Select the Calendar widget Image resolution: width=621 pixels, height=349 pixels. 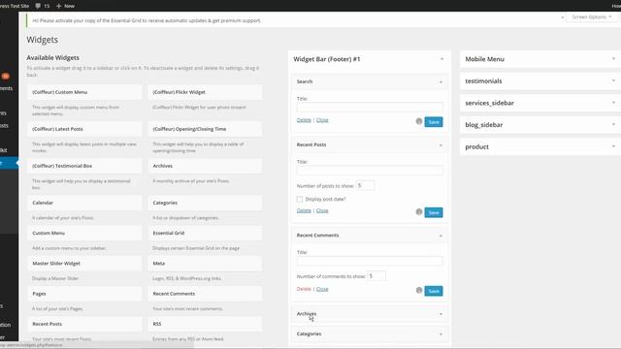[x=84, y=203]
